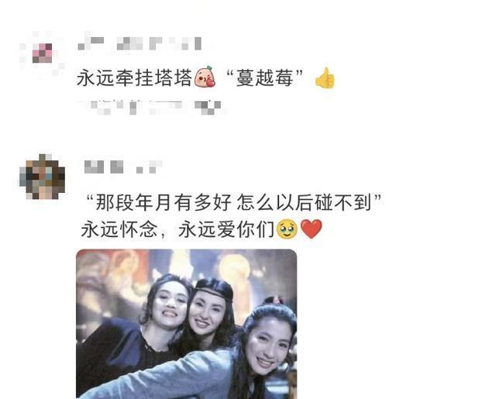
Task: Open the second commenter's pixelated brown avatar
Action: (x=43, y=177)
